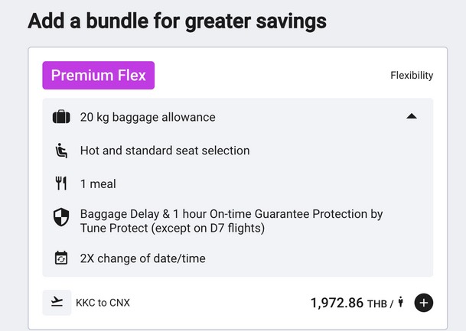Click the plane takeoff route icon
The image size is (466, 331).
click(57, 302)
